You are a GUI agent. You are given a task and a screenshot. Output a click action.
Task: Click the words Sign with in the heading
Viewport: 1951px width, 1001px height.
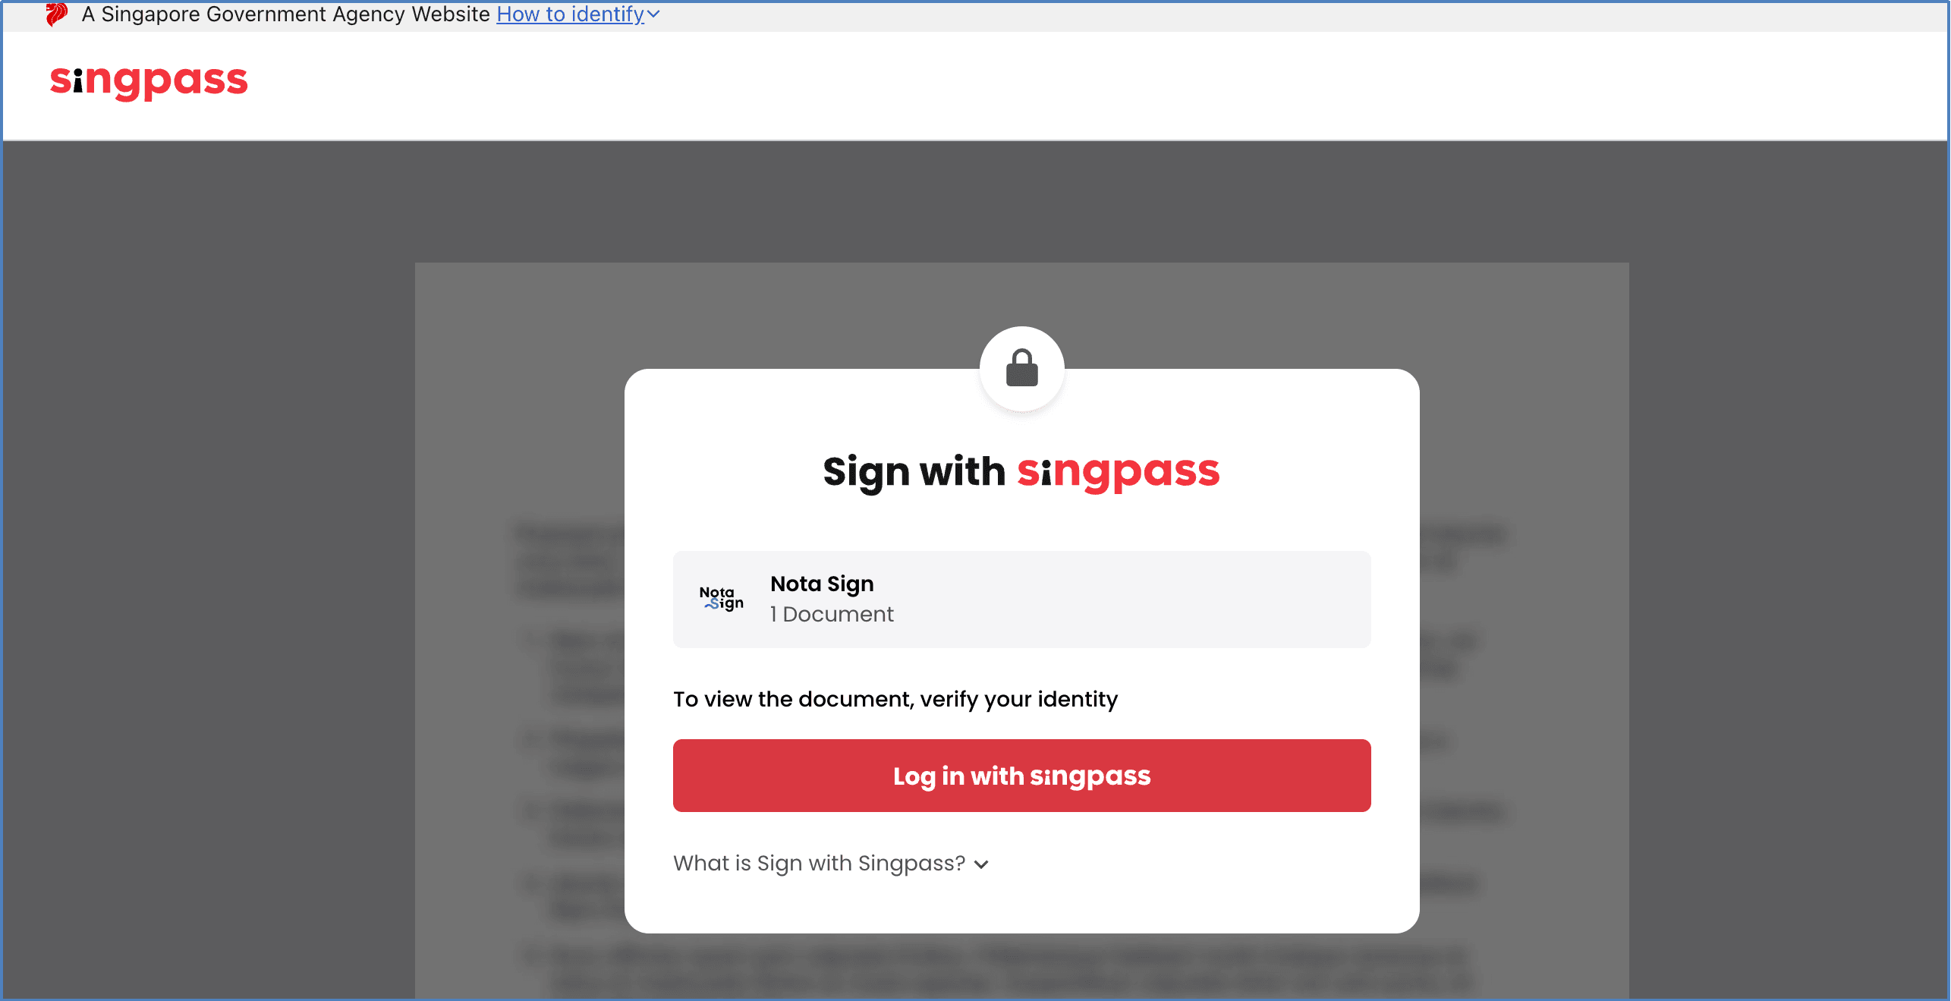pyautogui.click(x=914, y=472)
